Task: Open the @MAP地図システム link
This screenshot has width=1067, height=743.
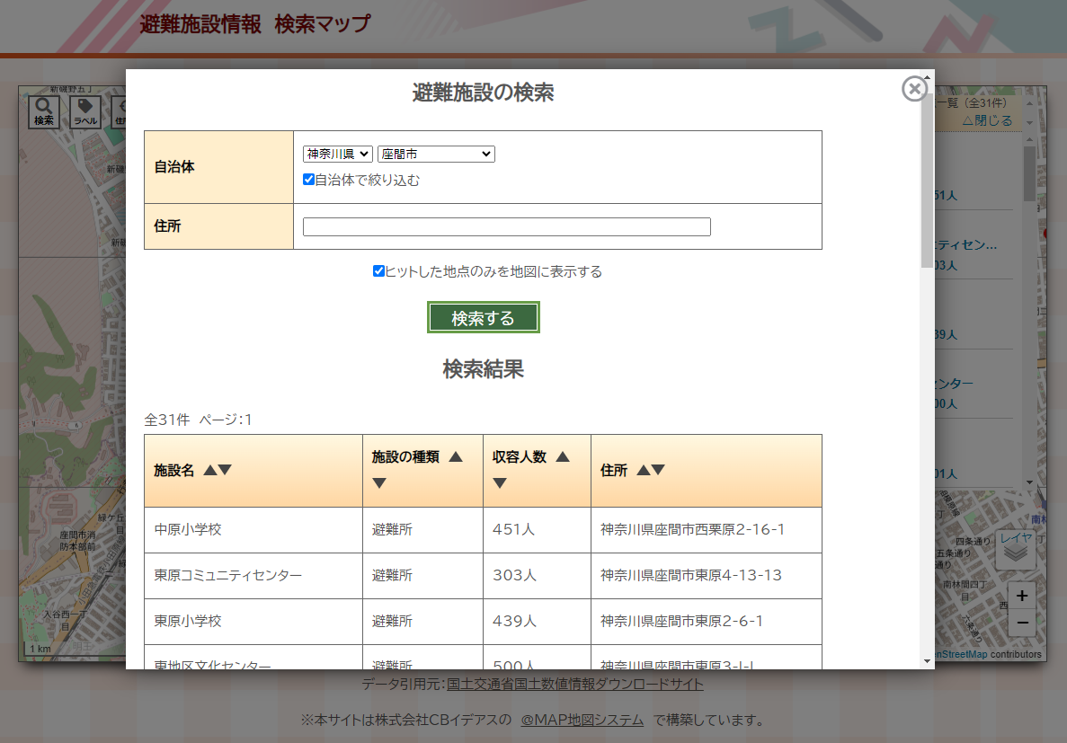Action: (582, 720)
